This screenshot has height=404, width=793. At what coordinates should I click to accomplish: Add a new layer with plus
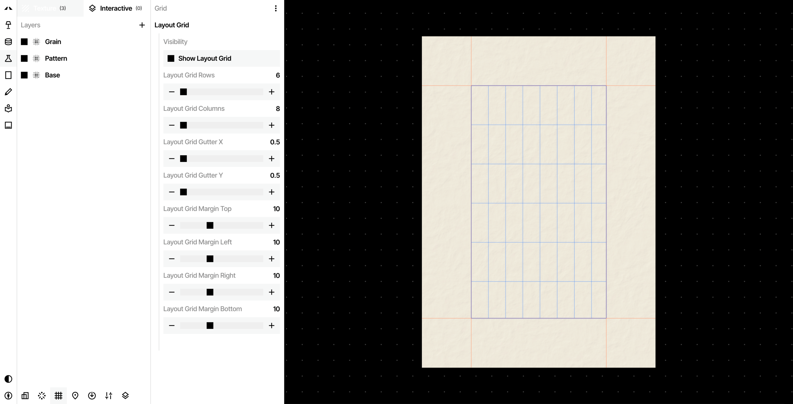[x=142, y=25]
